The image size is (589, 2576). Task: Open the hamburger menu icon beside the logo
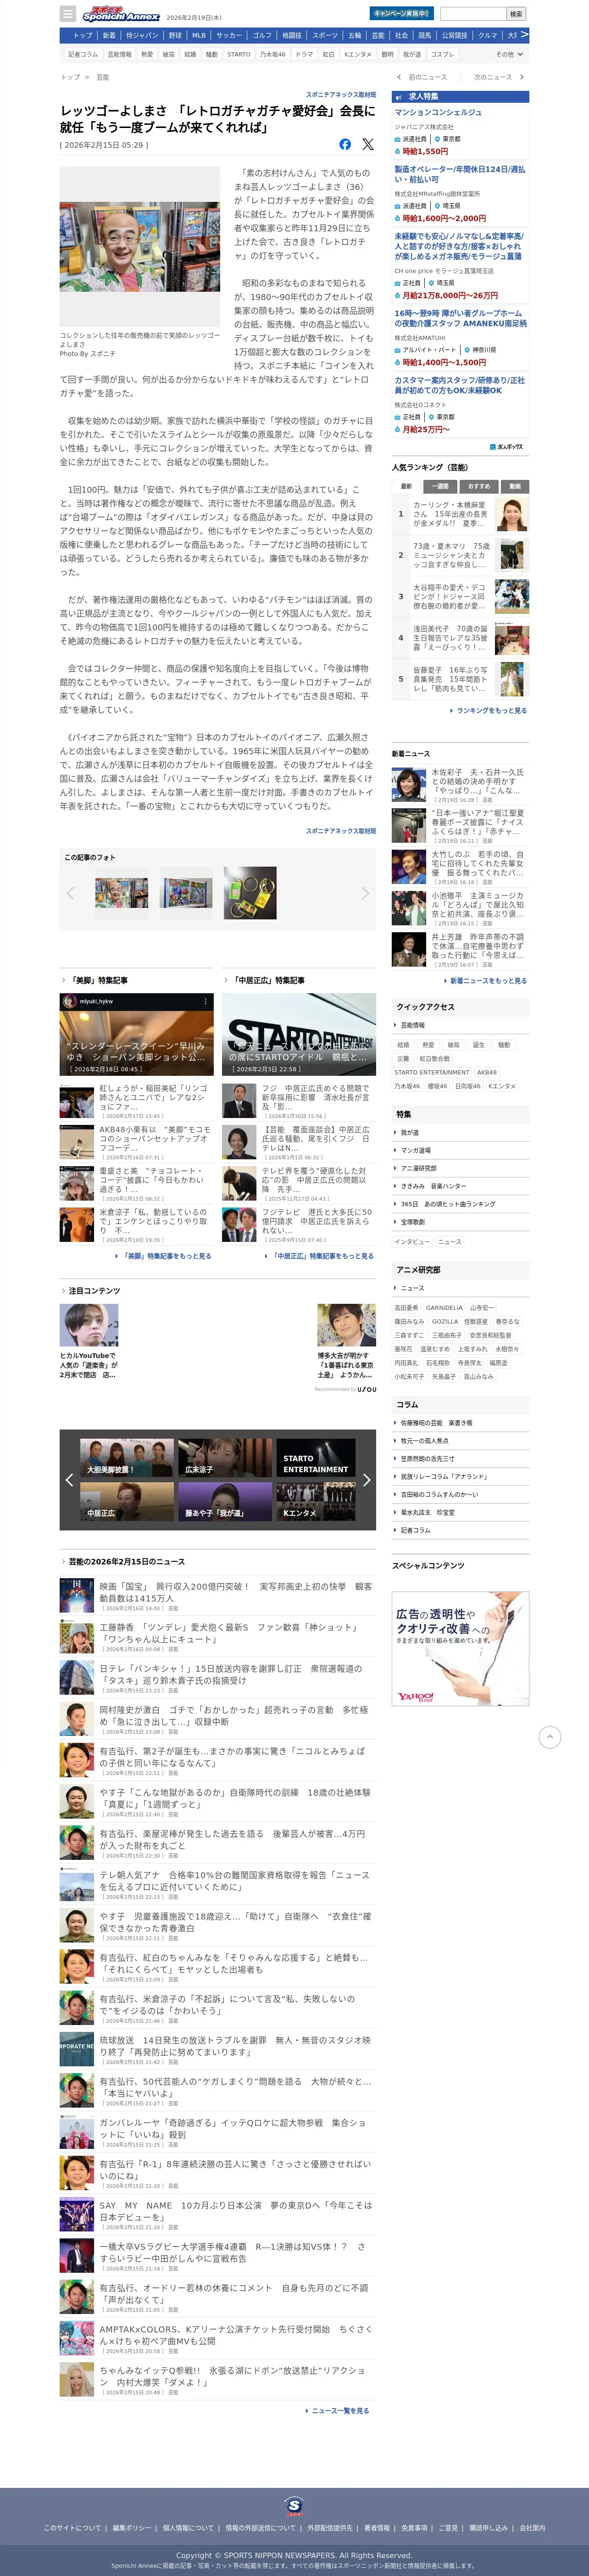point(68,14)
